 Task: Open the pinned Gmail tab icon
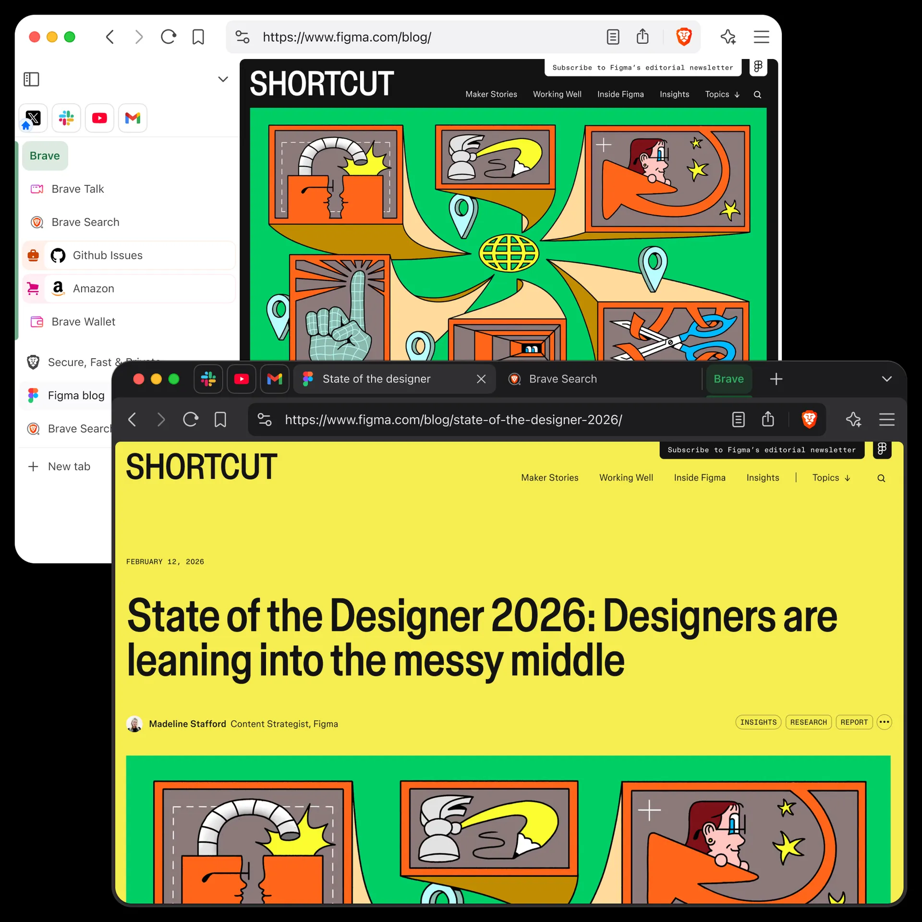point(274,379)
